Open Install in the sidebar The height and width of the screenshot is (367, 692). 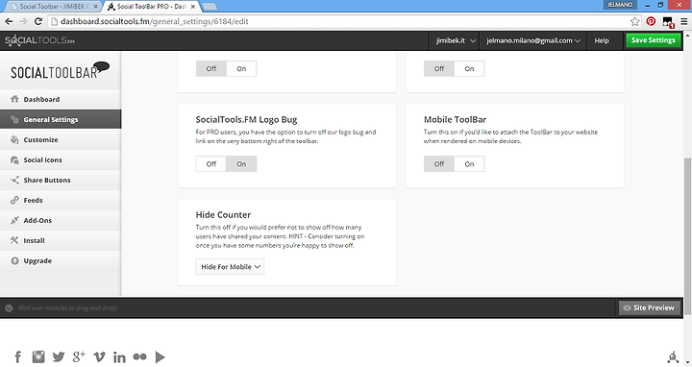click(x=61, y=240)
